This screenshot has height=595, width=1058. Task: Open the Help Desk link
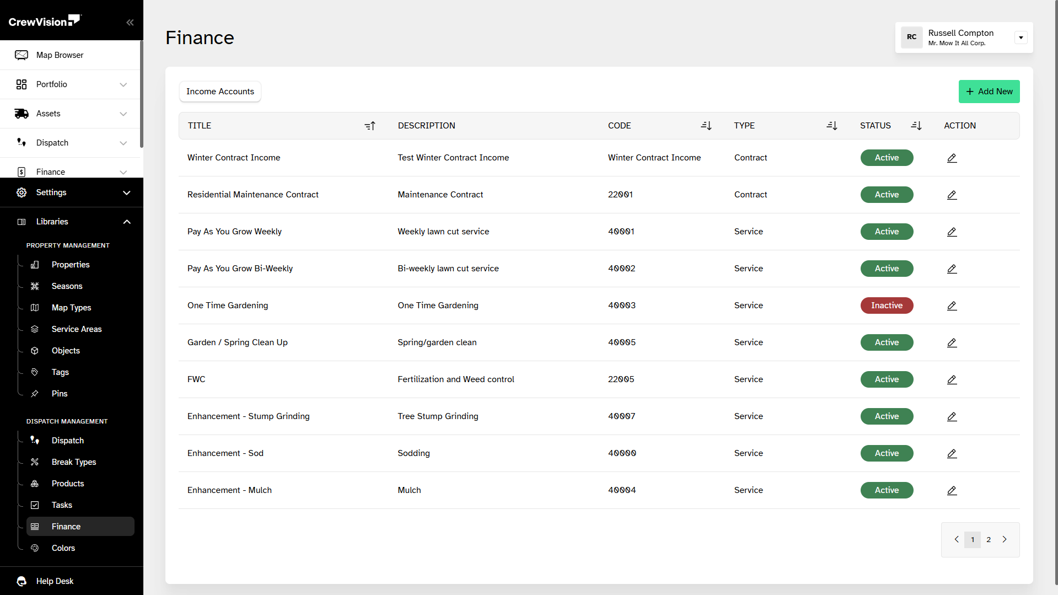55,581
